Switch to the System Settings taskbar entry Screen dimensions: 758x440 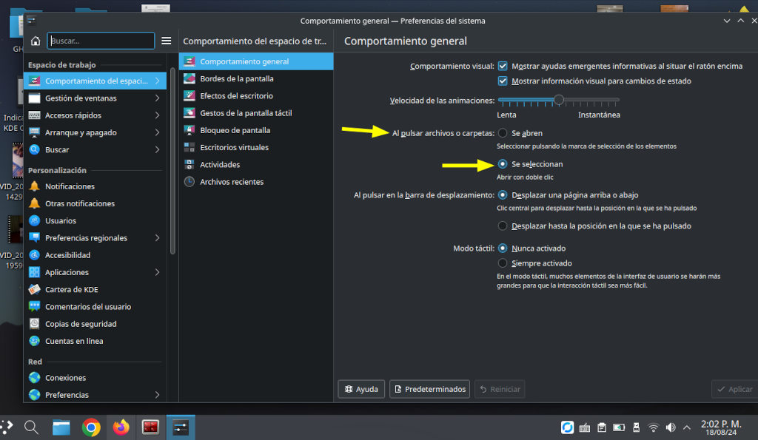point(181,427)
